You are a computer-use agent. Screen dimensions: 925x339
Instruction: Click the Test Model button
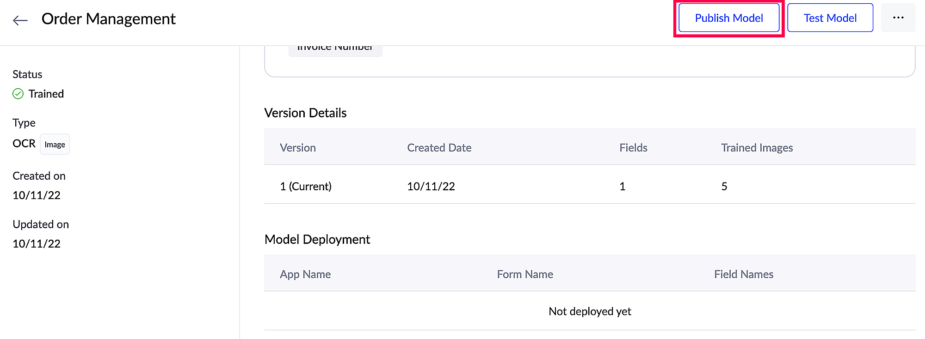tap(830, 18)
